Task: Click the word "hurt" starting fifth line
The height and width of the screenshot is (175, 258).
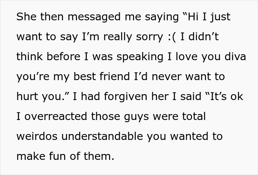Action: tap(27, 96)
